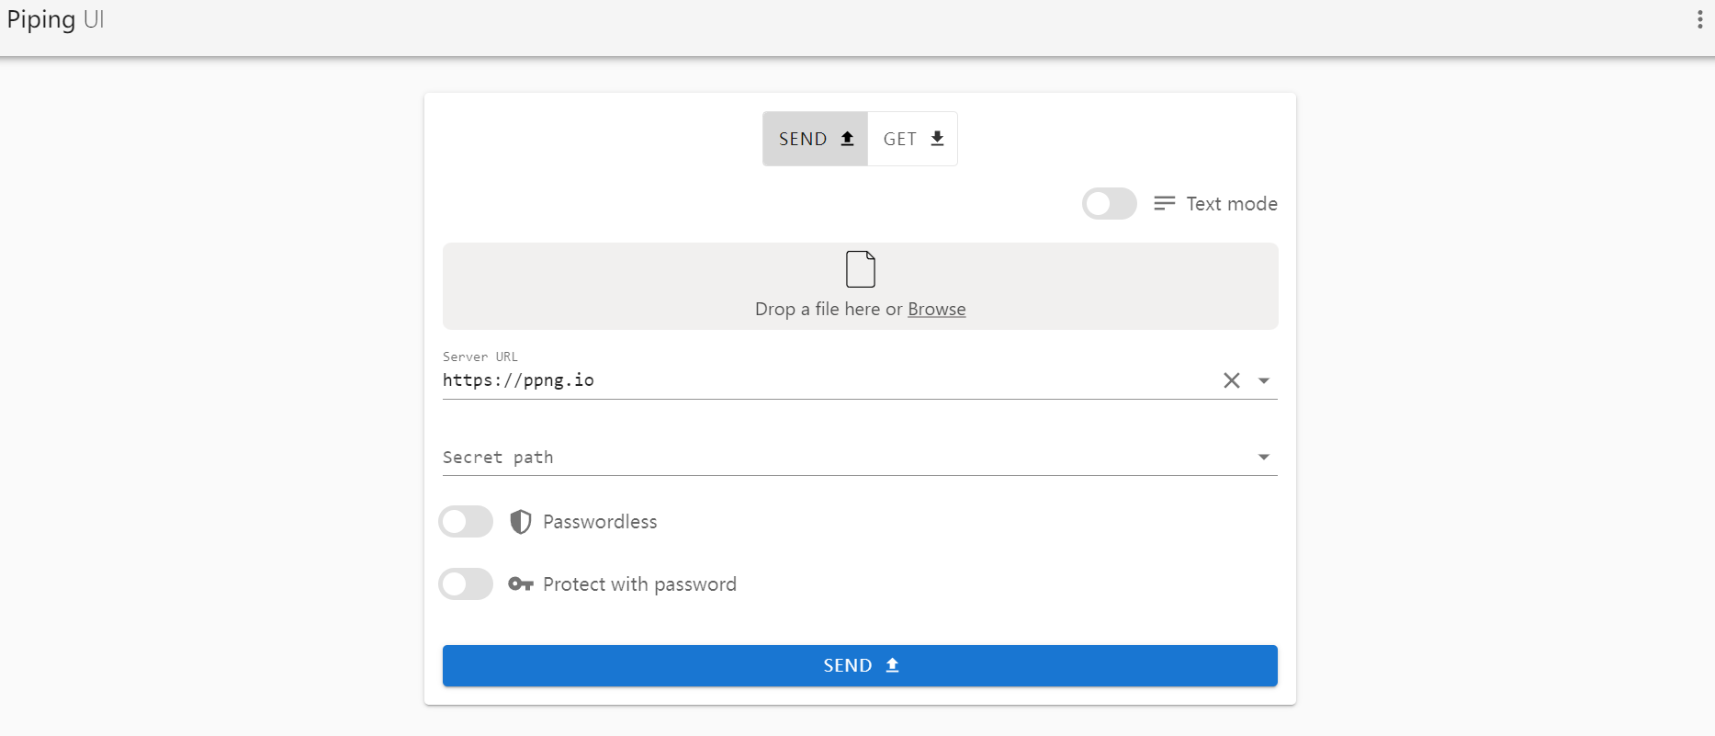
Task: Focus the Secret path input field
Action: (827, 457)
